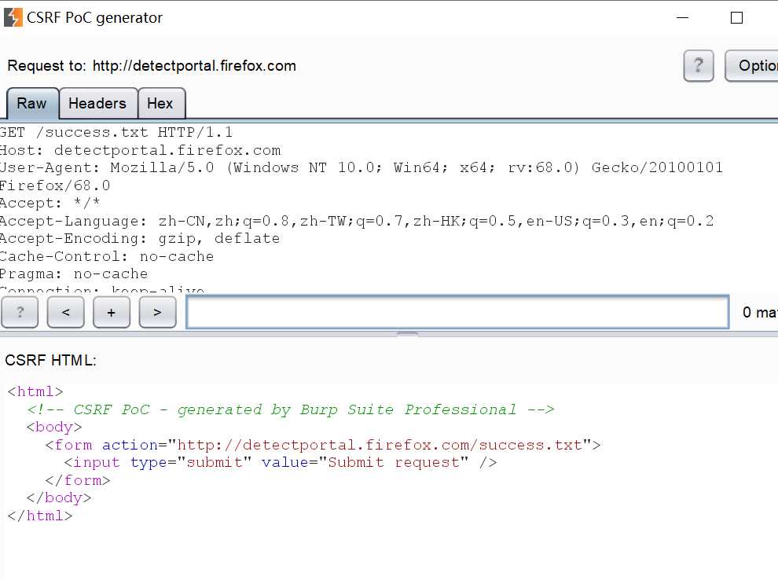778x580 pixels.
Task: Go to the previous search match
Action: 65,312
